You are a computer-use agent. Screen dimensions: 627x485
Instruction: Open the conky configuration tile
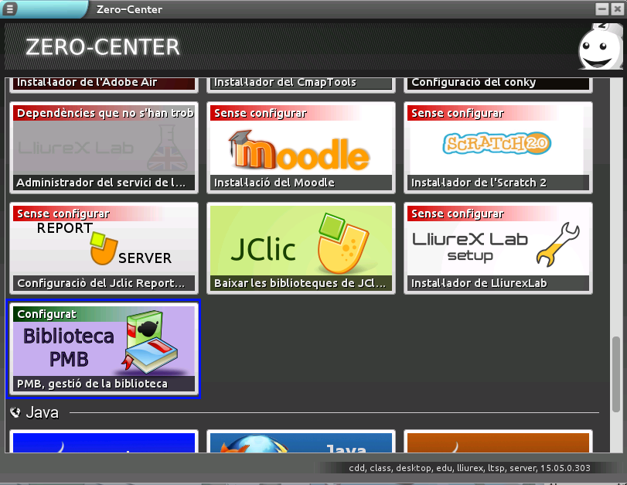click(x=498, y=83)
